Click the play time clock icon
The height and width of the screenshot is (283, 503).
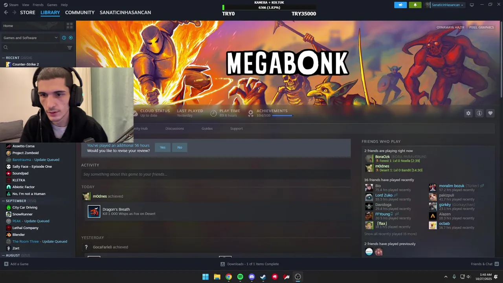213,113
